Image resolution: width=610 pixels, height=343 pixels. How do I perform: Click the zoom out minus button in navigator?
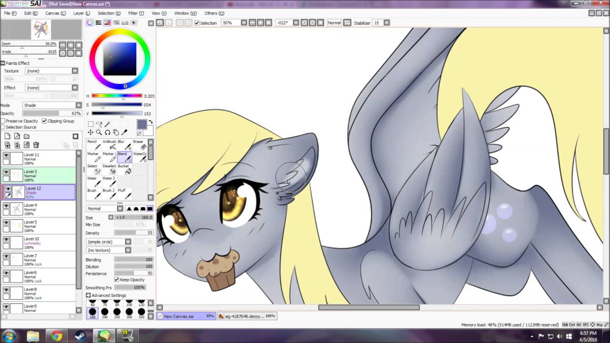(62, 45)
